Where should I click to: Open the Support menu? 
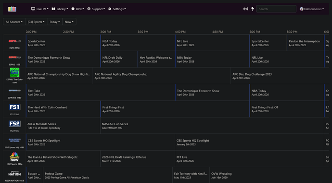96,9
